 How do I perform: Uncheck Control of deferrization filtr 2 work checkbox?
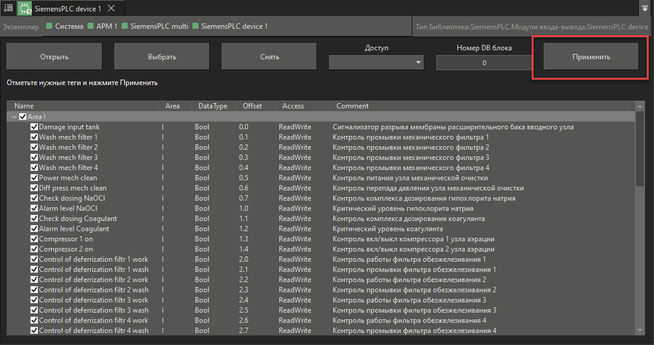coord(34,280)
